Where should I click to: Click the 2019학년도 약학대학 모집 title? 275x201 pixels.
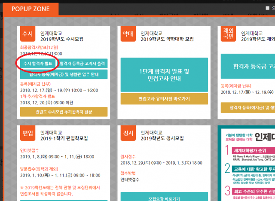167,39
